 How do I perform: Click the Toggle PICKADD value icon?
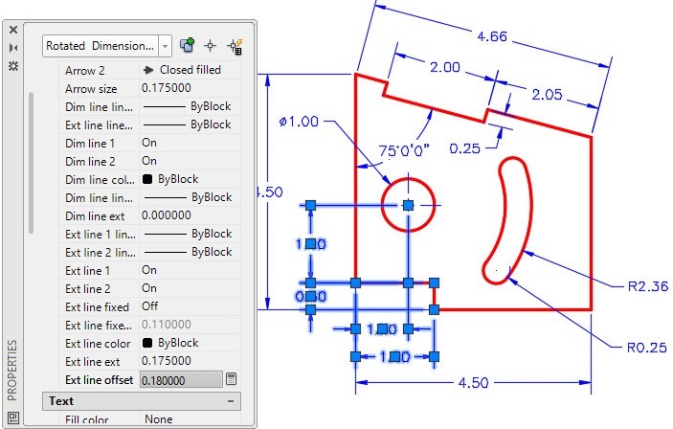click(x=188, y=45)
